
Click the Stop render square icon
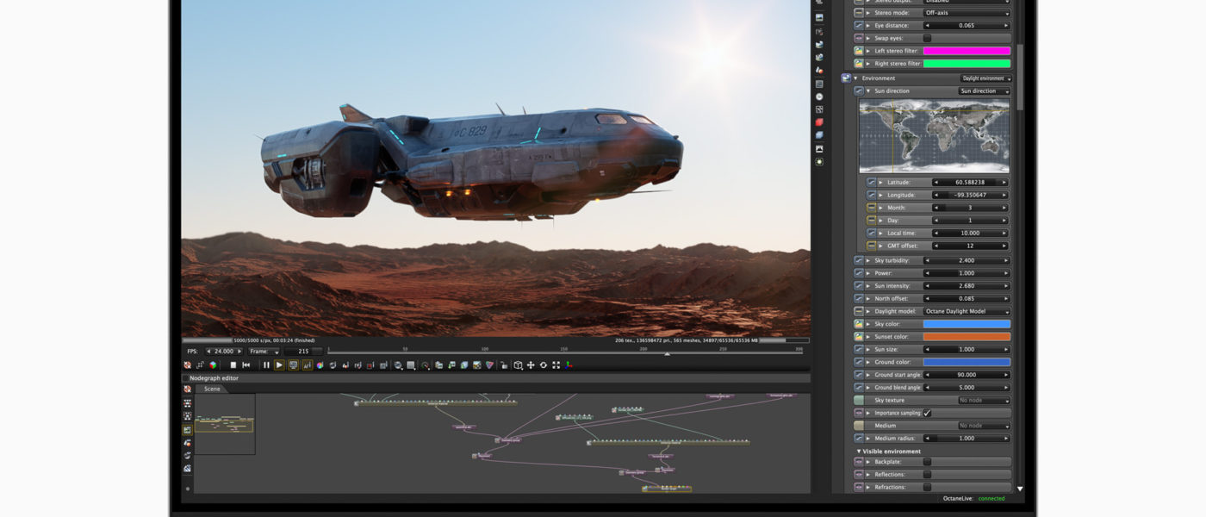pyautogui.click(x=233, y=365)
